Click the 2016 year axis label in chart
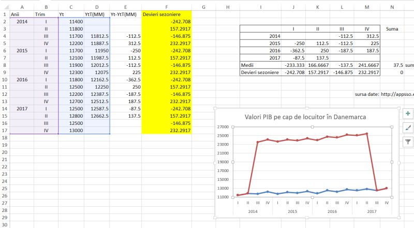 (332, 211)
